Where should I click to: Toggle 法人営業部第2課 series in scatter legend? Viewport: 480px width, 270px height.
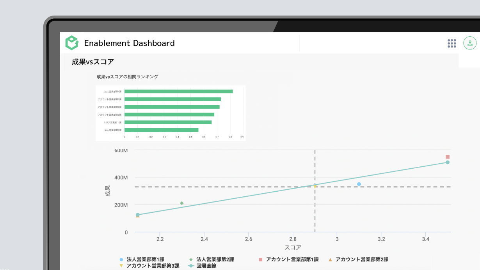pyautogui.click(x=212, y=259)
